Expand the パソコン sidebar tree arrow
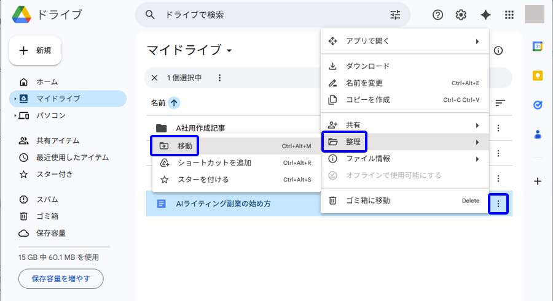 pyautogui.click(x=15, y=115)
